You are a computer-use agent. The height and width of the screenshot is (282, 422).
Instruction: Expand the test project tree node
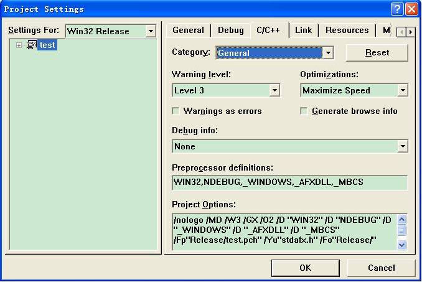[19, 45]
